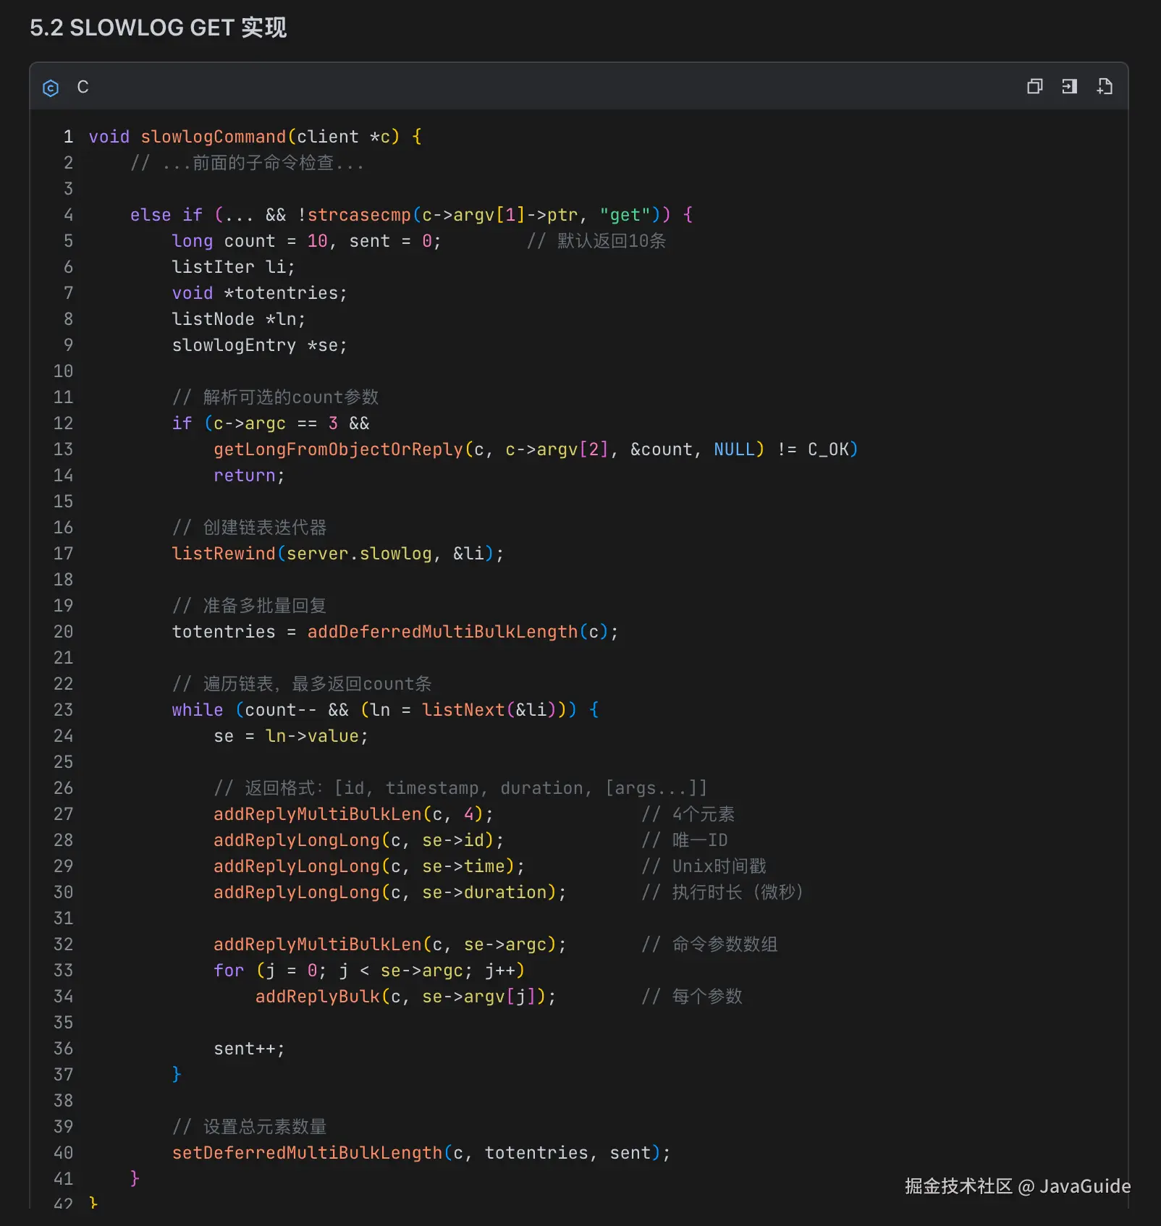The height and width of the screenshot is (1226, 1161).
Task: Click the comment starting "返回格式"
Action: tap(476, 788)
